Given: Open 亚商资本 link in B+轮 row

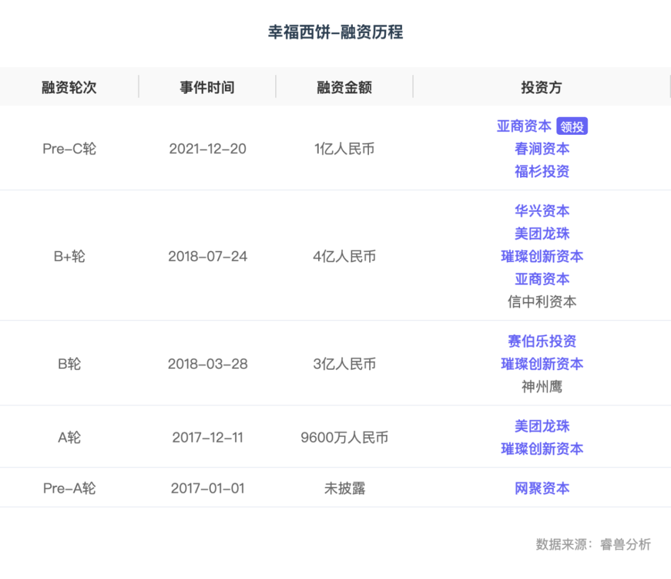Looking at the screenshot, I should tap(542, 279).
